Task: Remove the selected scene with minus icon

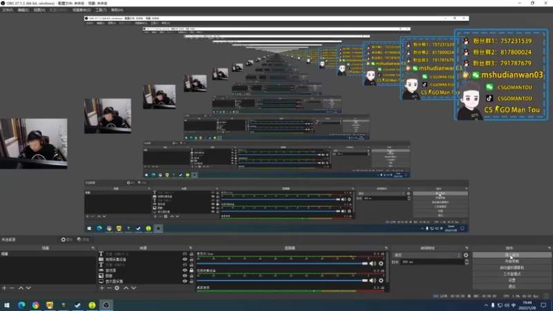Action: (x=12, y=288)
